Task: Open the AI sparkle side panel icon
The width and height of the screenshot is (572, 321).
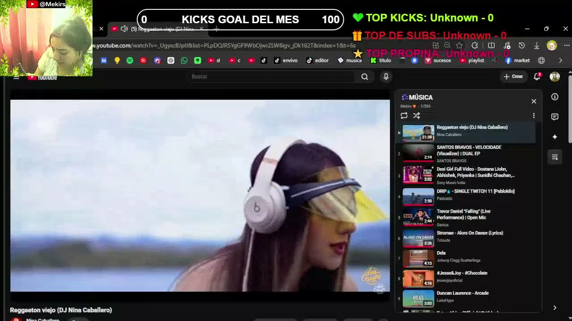Action: (555, 137)
